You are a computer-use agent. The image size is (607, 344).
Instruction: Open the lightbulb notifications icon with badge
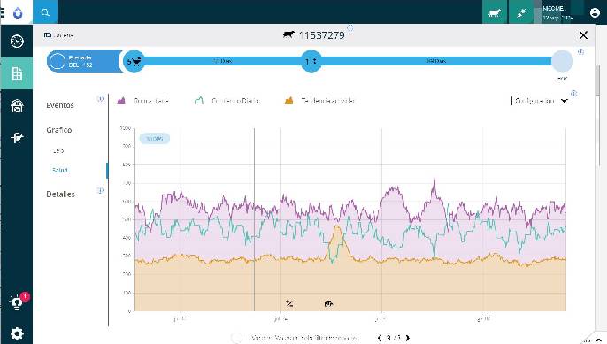coord(17,302)
